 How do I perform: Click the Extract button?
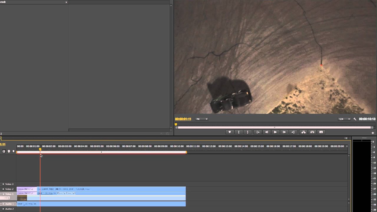[x=312, y=132]
